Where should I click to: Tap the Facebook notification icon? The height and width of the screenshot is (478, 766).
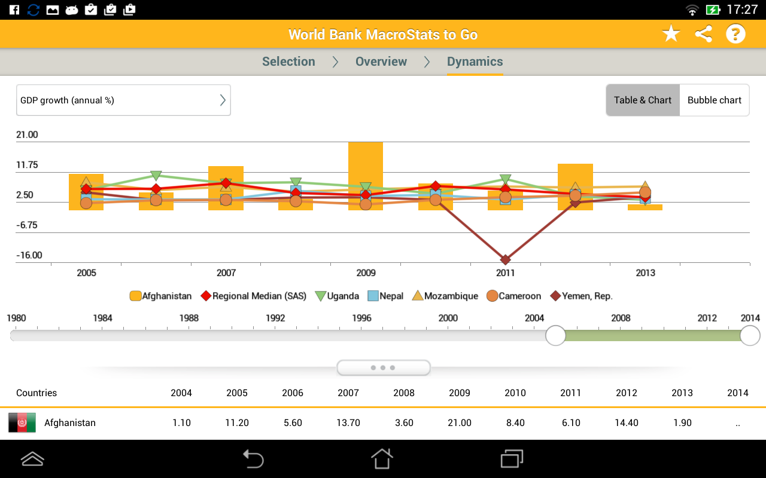[14, 10]
